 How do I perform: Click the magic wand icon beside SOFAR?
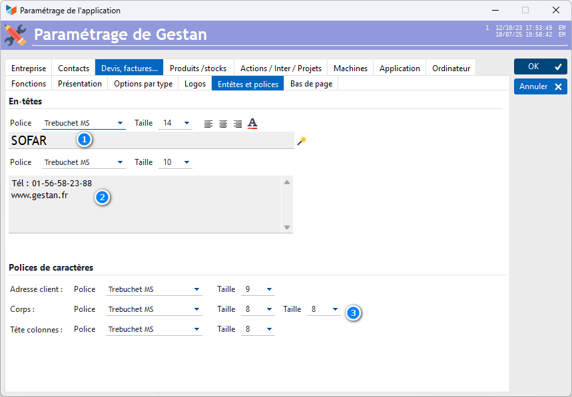pos(302,140)
